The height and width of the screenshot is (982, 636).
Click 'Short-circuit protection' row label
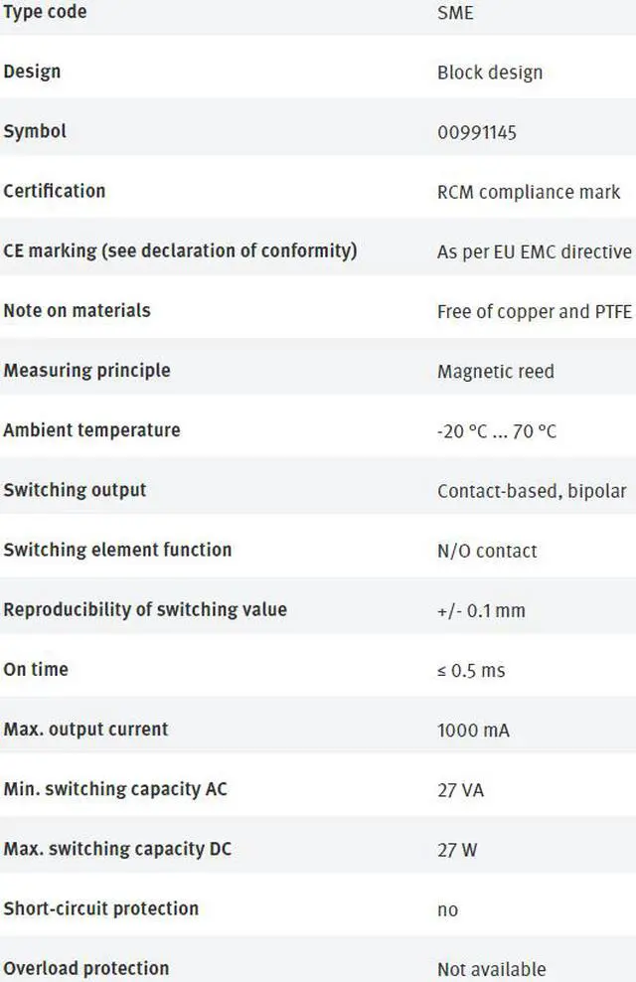coord(100,908)
